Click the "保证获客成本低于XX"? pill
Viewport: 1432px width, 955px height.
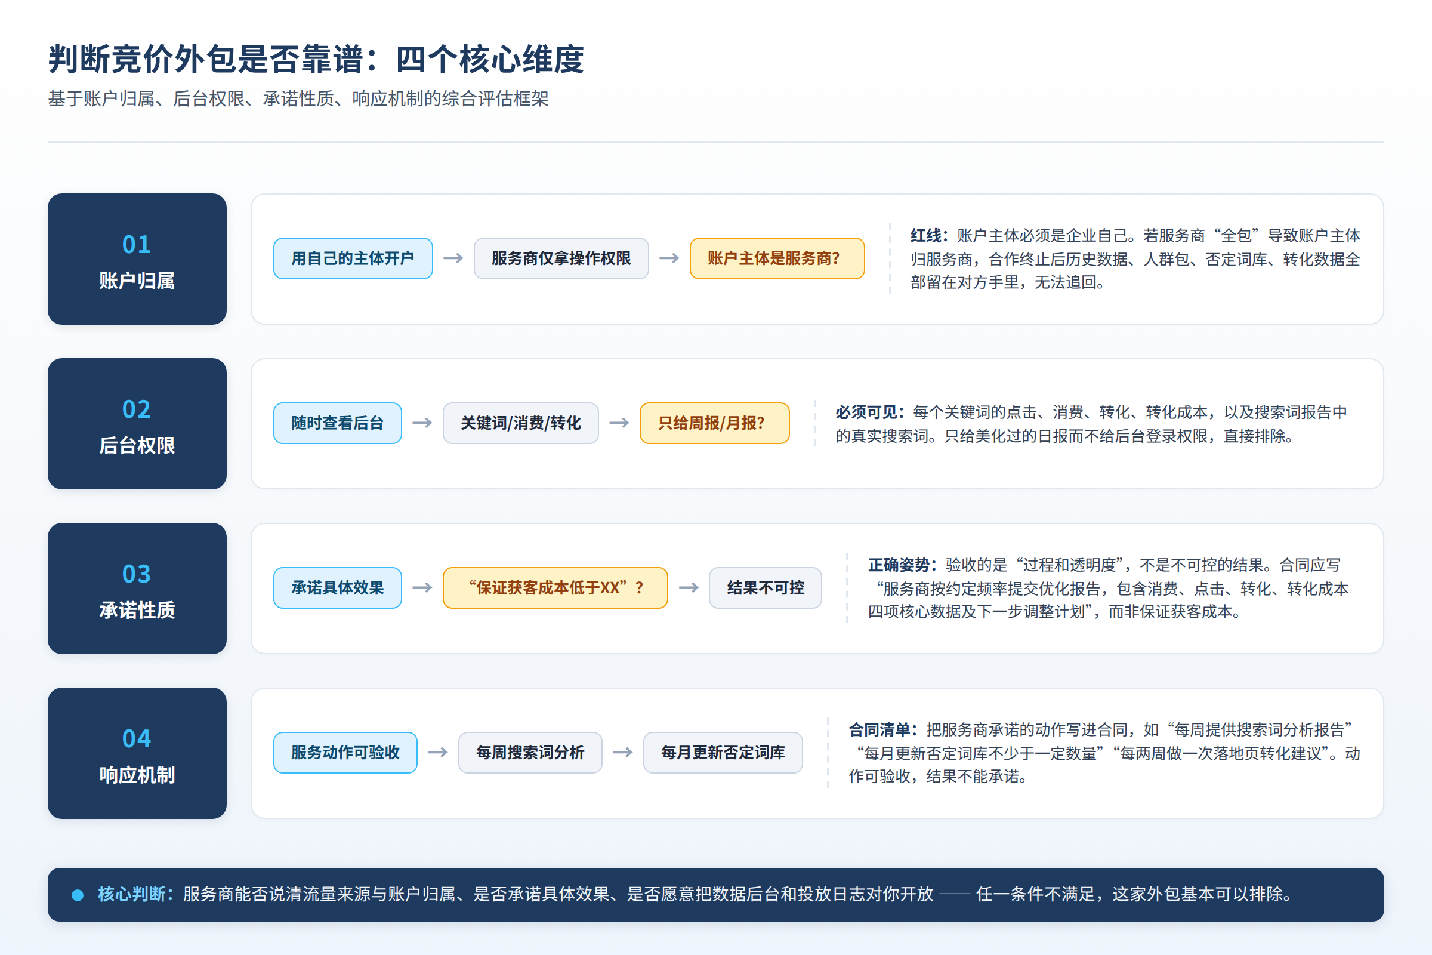pos(555,588)
